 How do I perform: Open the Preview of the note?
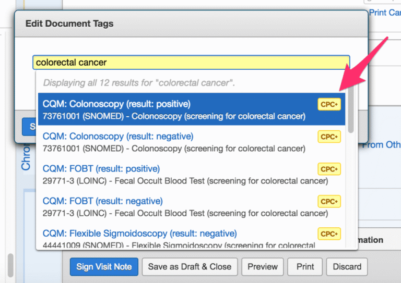(263, 267)
